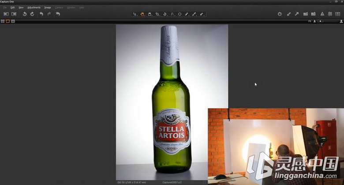
Task: Rotate image clockwise
Action: (x=32, y=14)
